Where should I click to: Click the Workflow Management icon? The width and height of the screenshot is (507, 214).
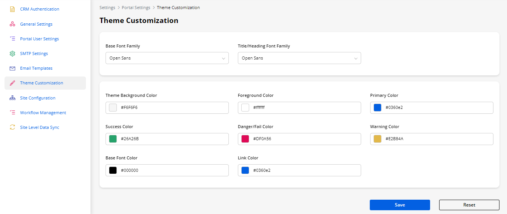[12, 113]
